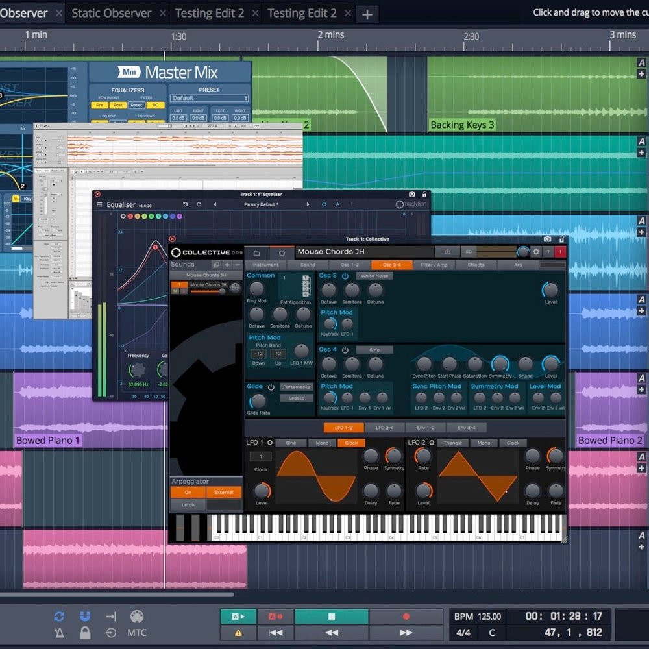The width and height of the screenshot is (649, 649).
Task: Open Collective help question mark
Action: [548, 252]
